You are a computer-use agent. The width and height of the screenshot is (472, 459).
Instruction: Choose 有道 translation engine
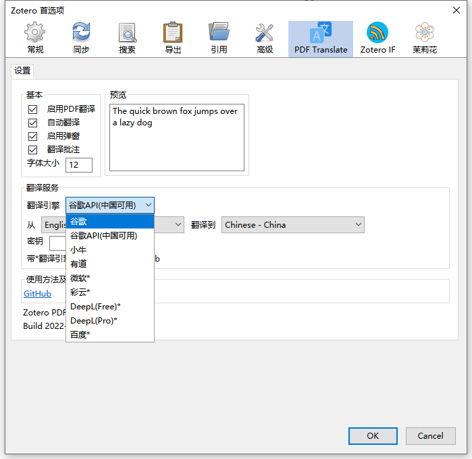pos(110,264)
